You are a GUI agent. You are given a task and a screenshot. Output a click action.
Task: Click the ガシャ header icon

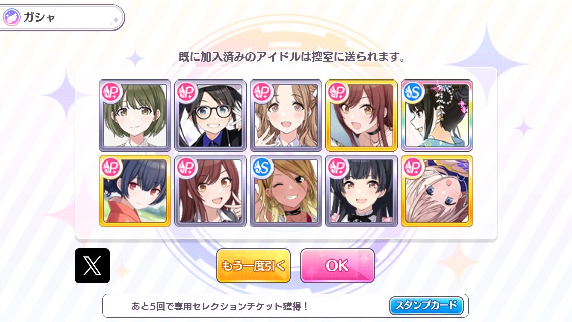pyautogui.click(x=11, y=17)
